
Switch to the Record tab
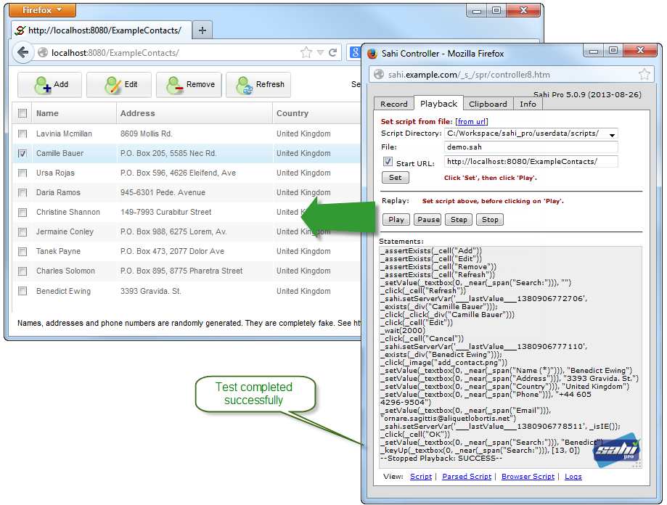pos(394,104)
